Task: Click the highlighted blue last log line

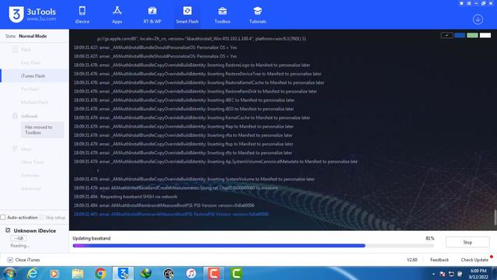Action: click(171, 215)
